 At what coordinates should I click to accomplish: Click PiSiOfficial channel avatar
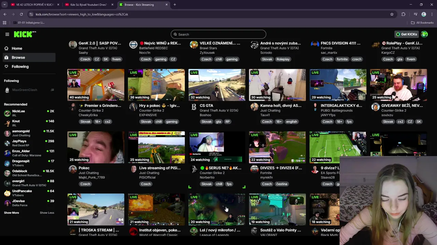[133, 169]
